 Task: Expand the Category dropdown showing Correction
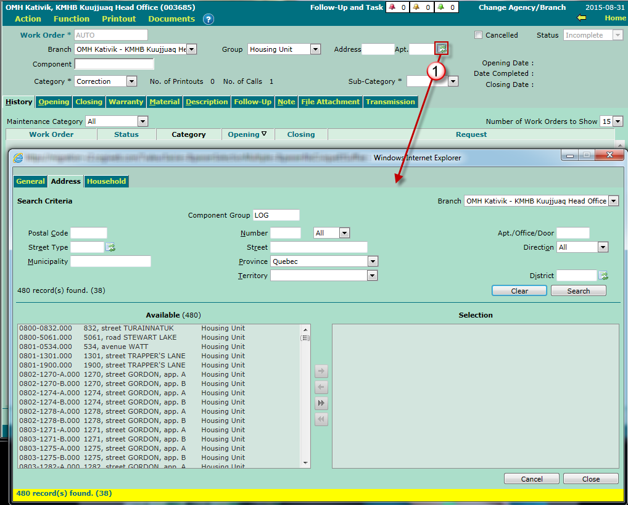[x=131, y=81]
